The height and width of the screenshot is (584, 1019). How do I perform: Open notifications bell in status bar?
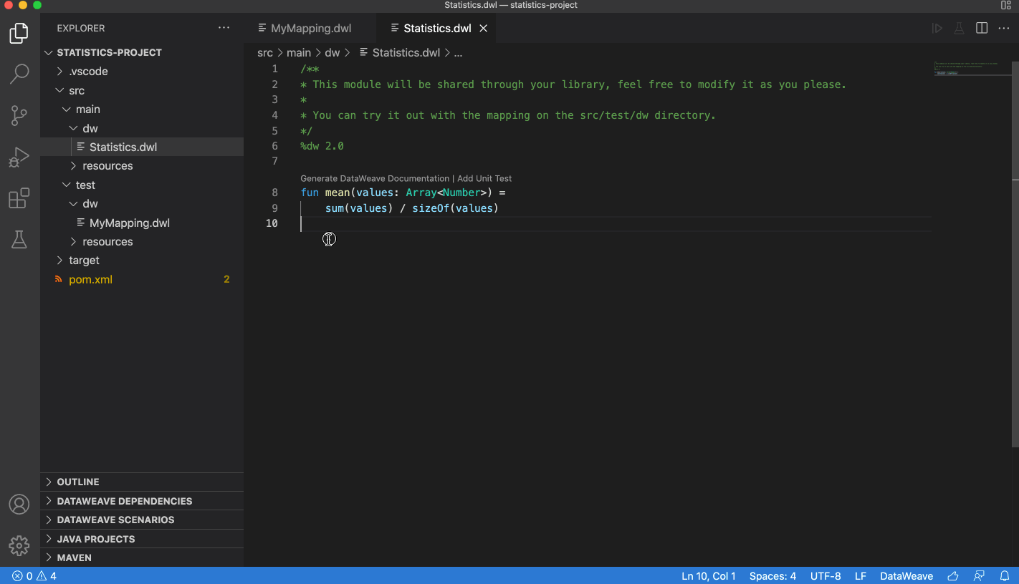click(x=1005, y=576)
